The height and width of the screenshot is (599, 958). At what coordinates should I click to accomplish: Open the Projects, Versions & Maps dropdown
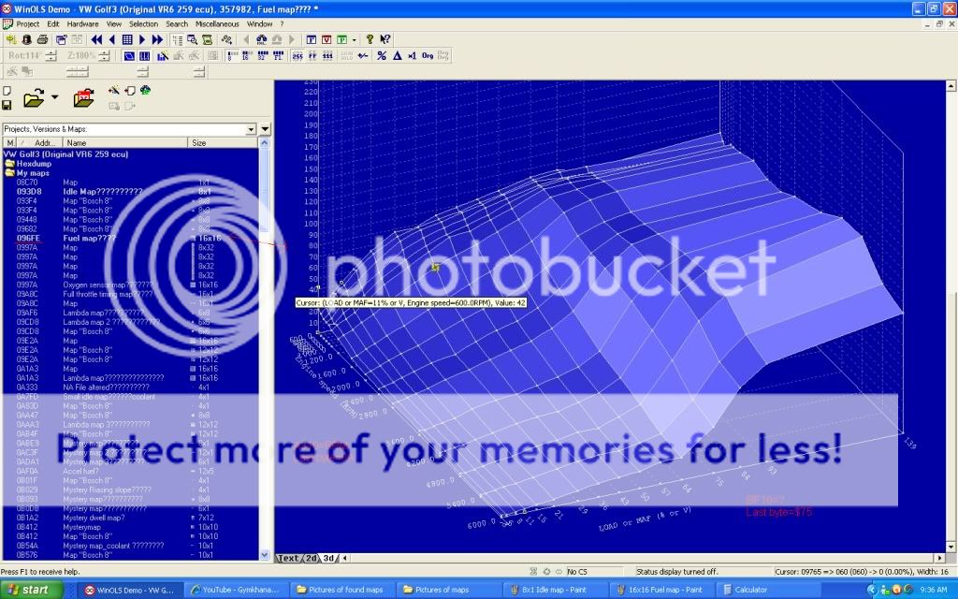pyautogui.click(x=251, y=129)
